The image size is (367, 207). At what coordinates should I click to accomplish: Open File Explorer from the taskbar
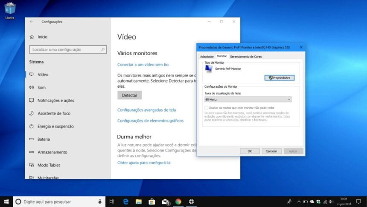139,201
